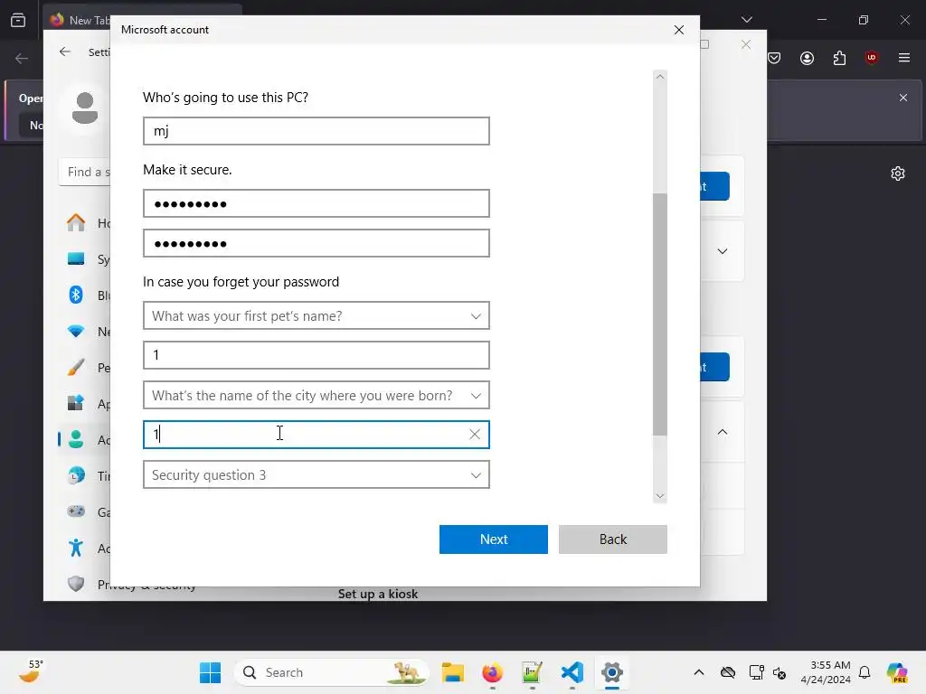
Task: Click the user name field containing mj
Action: [x=316, y=130]
